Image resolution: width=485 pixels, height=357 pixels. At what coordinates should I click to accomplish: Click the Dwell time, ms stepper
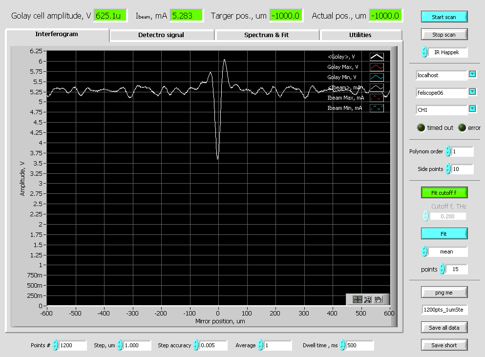pyautogui.click(x=342, y=345)
